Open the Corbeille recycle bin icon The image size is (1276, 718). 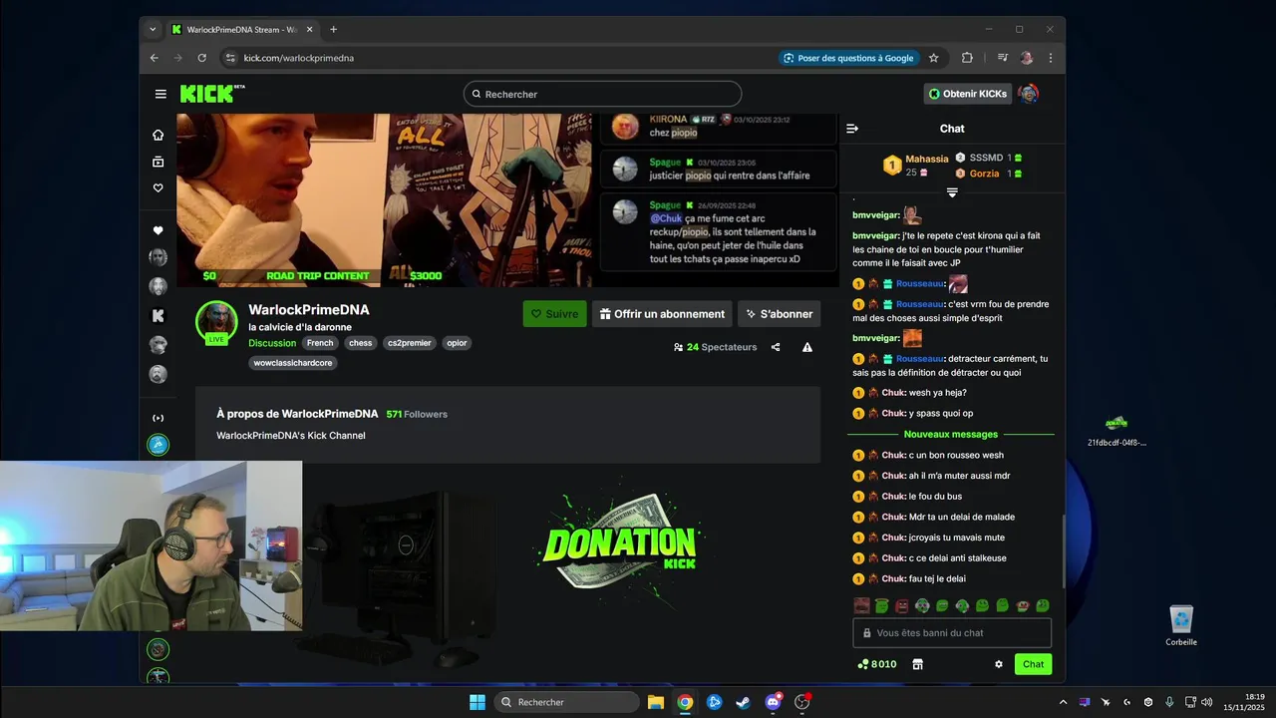(x=1181, y=626)
